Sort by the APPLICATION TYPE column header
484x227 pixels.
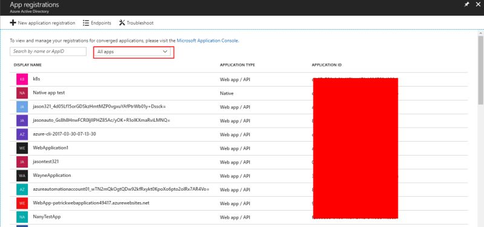[237, 65]
